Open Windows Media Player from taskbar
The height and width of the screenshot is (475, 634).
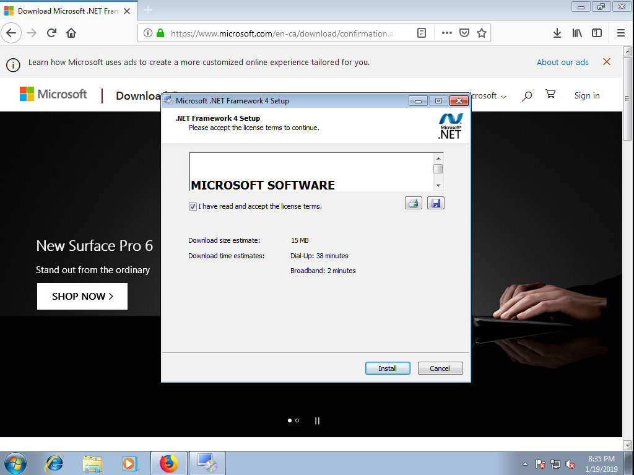129,463
